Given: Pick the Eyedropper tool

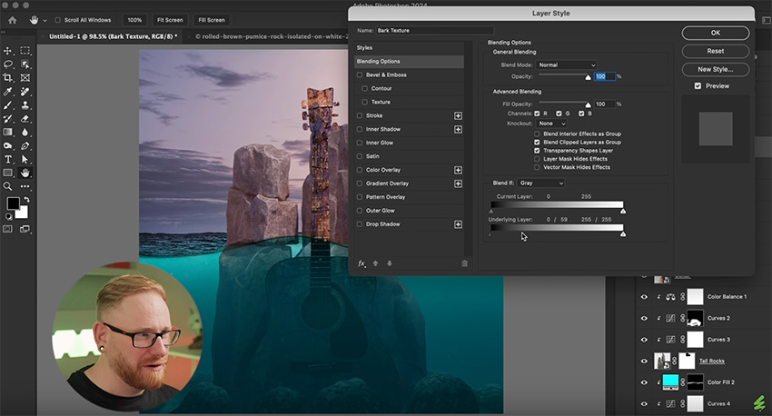Looking at the screenshot, I should point(8,92).
